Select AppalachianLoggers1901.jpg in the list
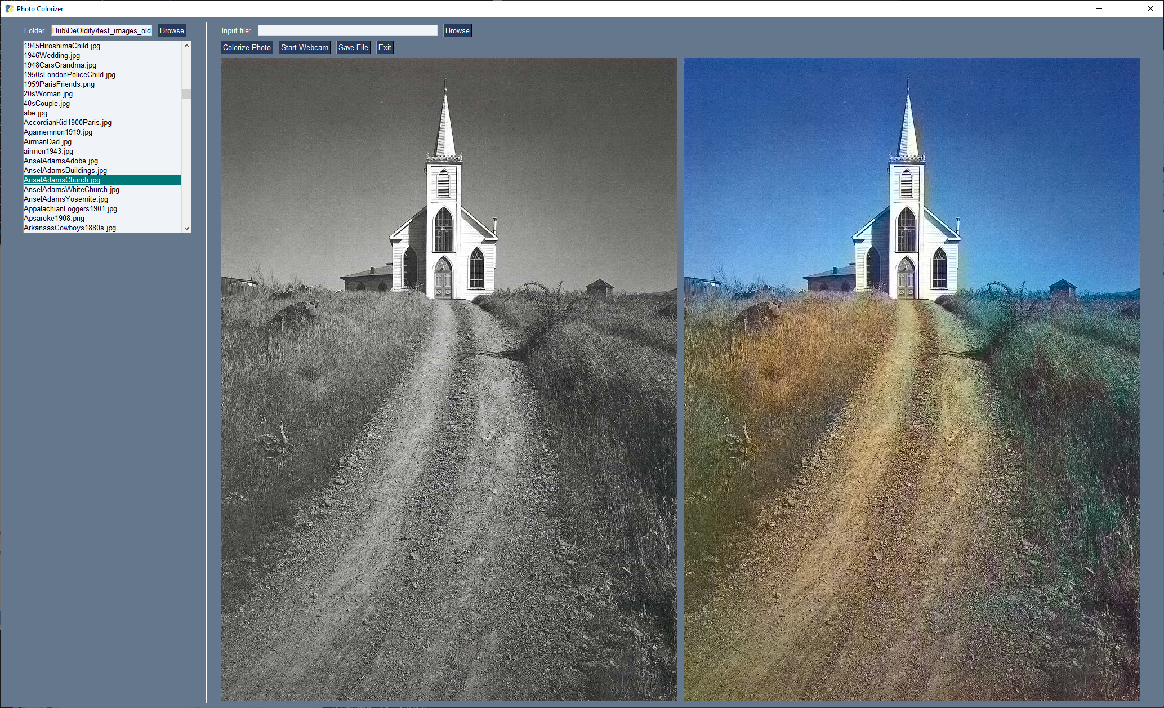Screen dimensions: 1164x708 (x=102, y=208)
